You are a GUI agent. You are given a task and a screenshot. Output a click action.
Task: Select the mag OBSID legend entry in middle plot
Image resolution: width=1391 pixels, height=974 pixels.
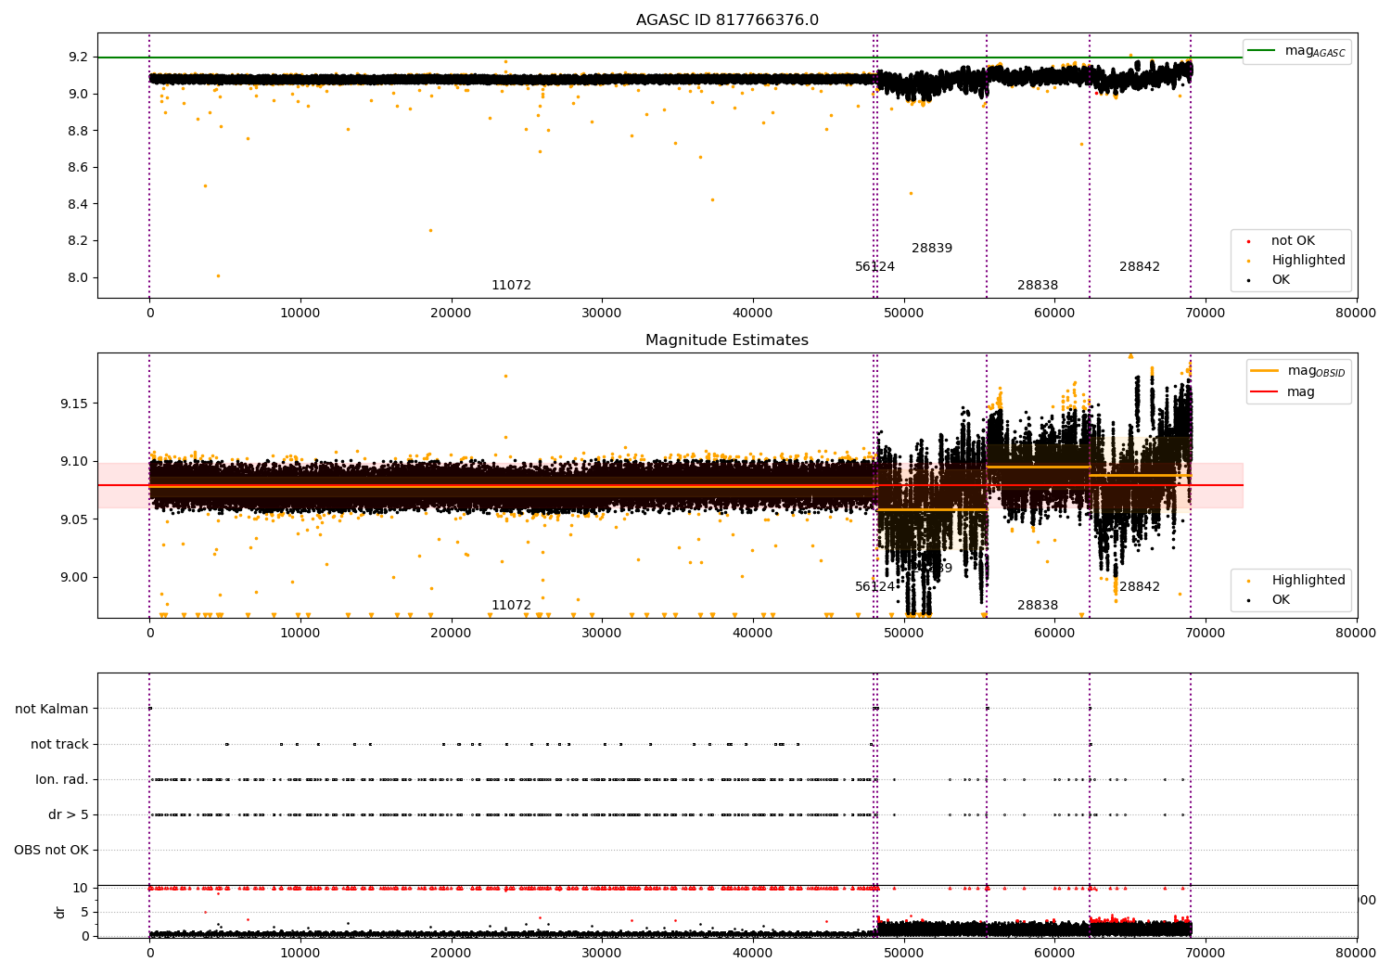1297,371
